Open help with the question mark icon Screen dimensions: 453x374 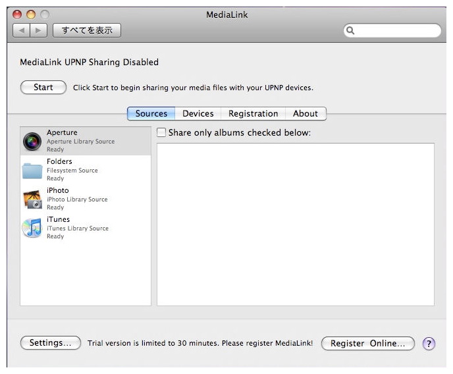tap(429, 344)
